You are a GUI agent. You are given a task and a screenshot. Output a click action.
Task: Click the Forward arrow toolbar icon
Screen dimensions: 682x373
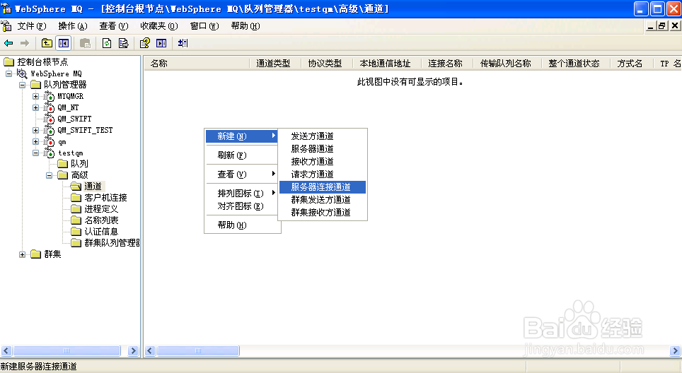[x=25, y=43]
